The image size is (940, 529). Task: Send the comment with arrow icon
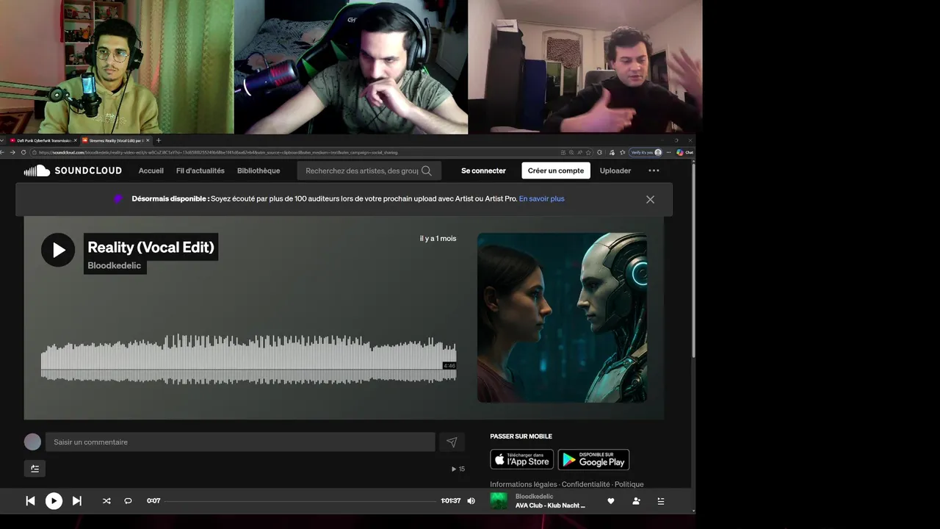(x=452, y=442)
